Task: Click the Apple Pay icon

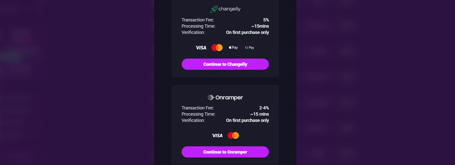Action: [233, 47]
